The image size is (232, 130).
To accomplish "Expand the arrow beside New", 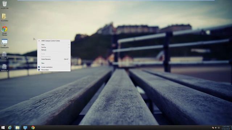I will [69, 63].
